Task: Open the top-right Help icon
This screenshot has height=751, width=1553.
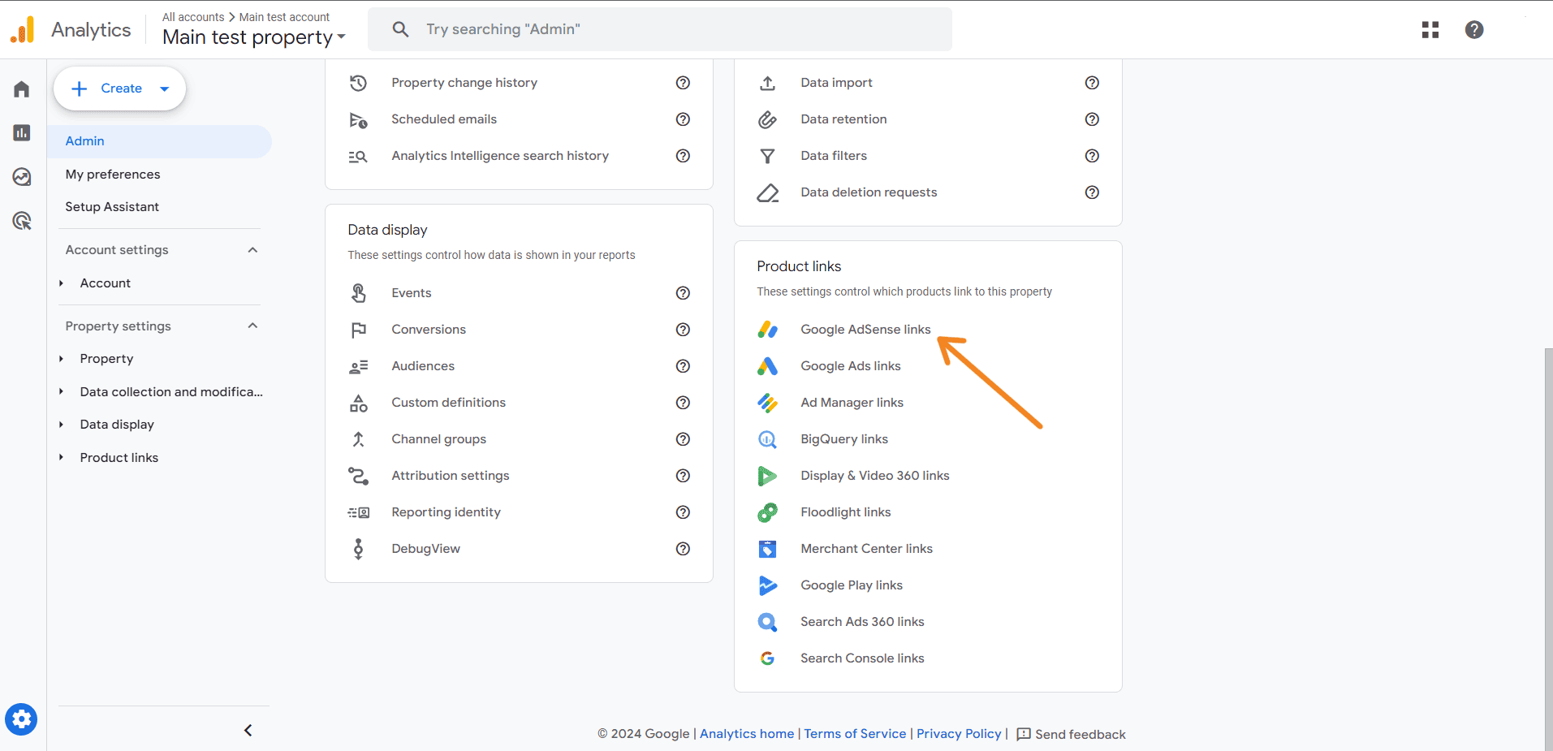Action: pyautogui.click(x=1474, y=30)
